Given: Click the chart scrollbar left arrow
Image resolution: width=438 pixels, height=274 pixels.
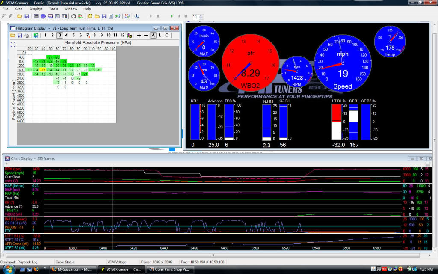Looking at the screenshot, I should click(x=3, y=255).
